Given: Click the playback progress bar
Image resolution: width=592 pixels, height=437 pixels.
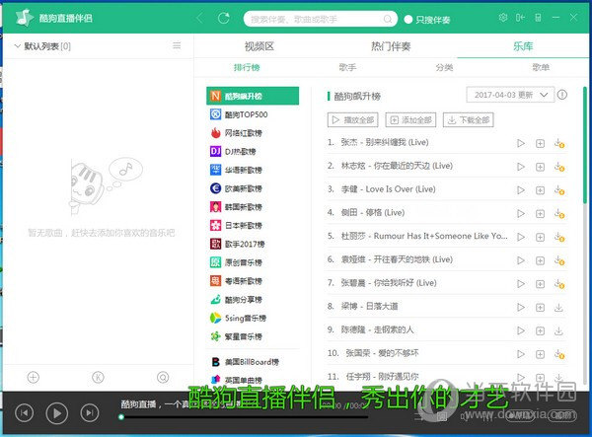Looking at the screenshot, I should click(245, 417).
